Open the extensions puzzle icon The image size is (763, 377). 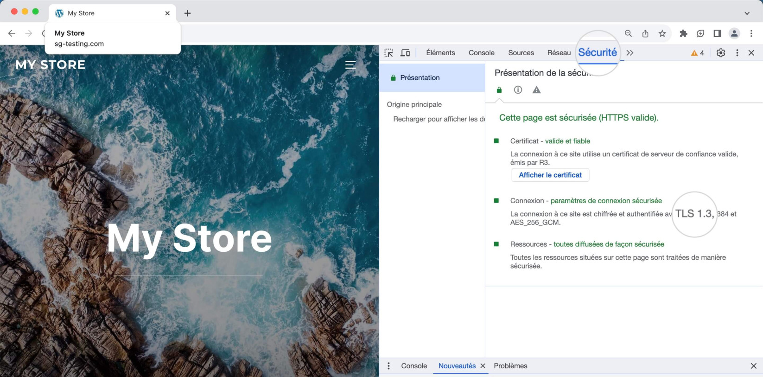click(683, 33)
